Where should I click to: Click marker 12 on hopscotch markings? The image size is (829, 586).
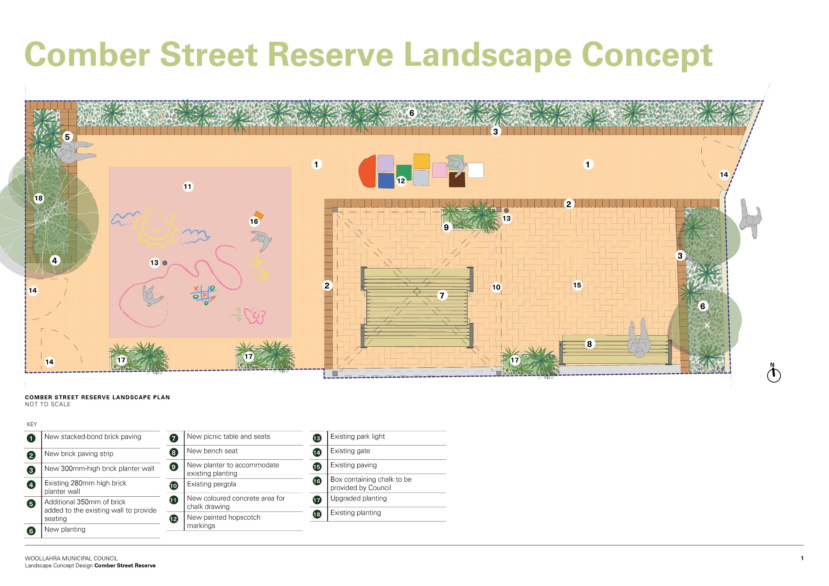pyautogui.click(x=401, y=181)
